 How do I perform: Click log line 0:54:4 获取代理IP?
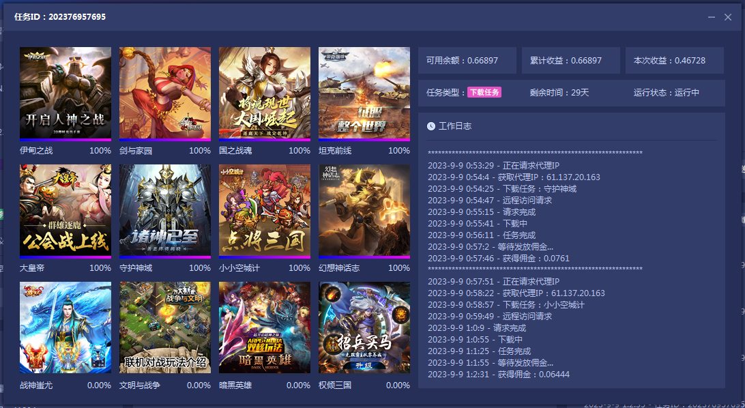(514, 177)
